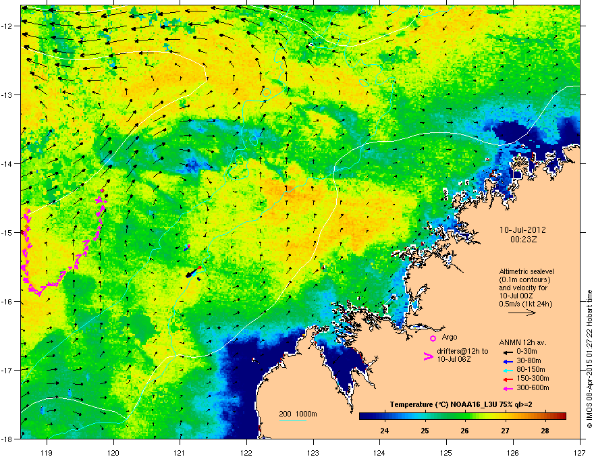Click the latitude axis label "-12"
The image size is (594, 459).
click(7, 26)
